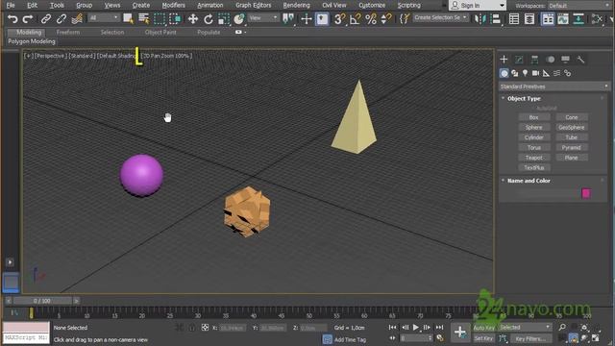This screenshot has width=615, height=346.
Task: Click the Torus object button
Action: click(534, 147)
